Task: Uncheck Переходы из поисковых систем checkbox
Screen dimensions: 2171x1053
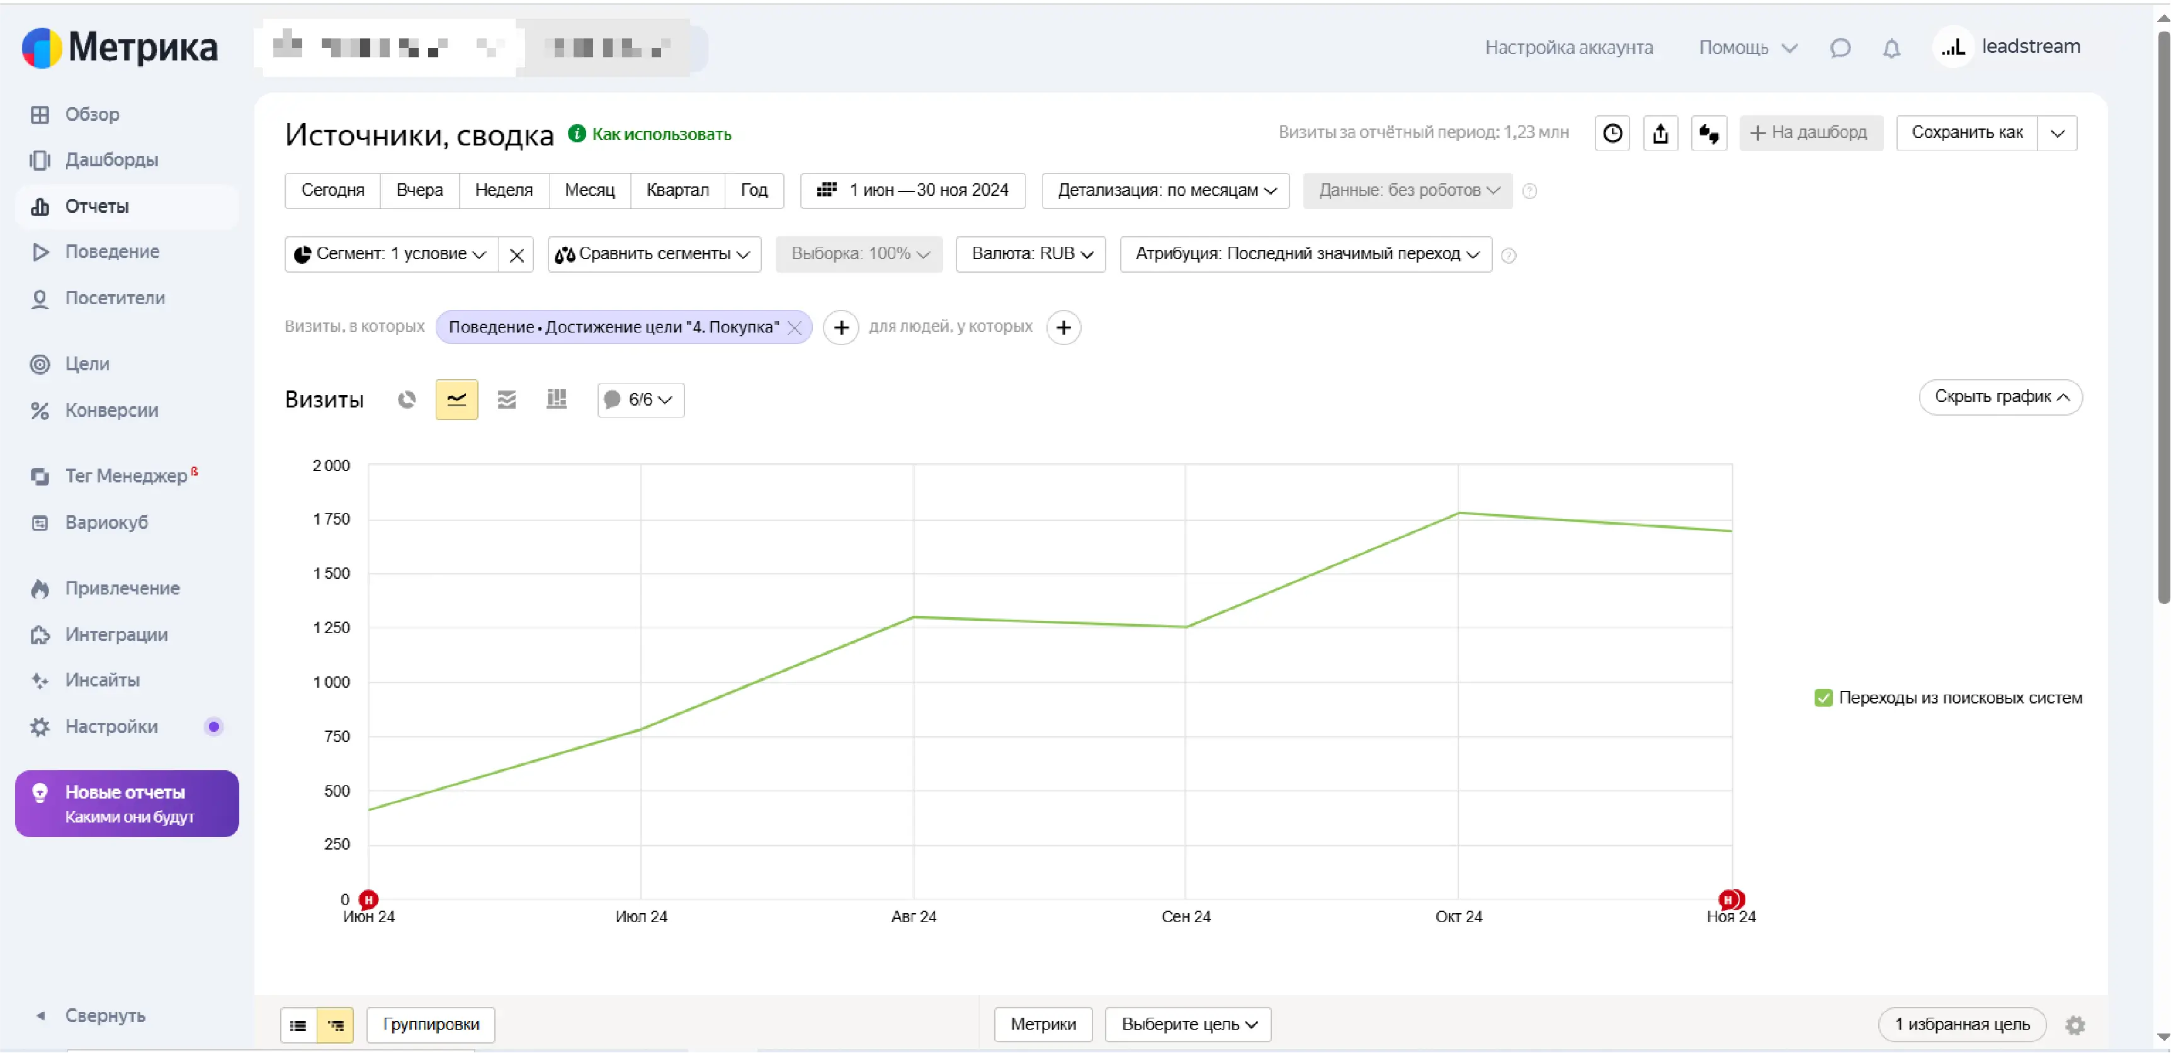Action: pyautogui.click(x=1823, y=698)
